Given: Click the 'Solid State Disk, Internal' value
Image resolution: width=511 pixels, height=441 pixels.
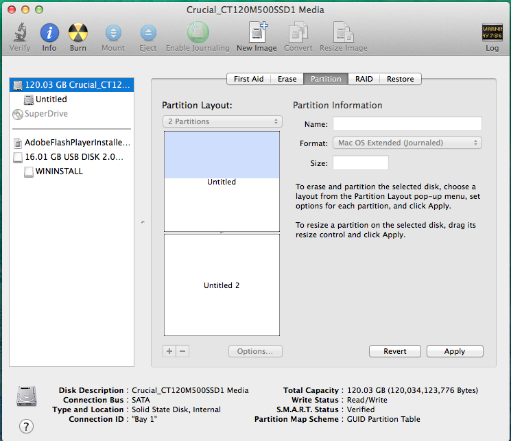Looking at the screenshot, I should pos(176,409).
